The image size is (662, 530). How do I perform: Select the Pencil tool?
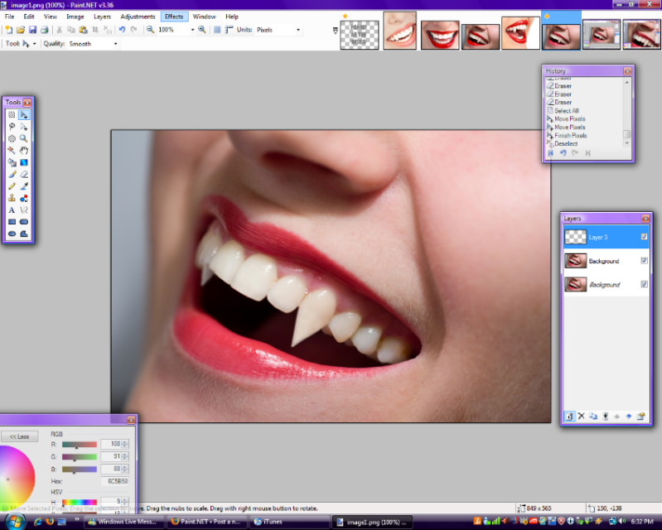(x=12, y=186)
